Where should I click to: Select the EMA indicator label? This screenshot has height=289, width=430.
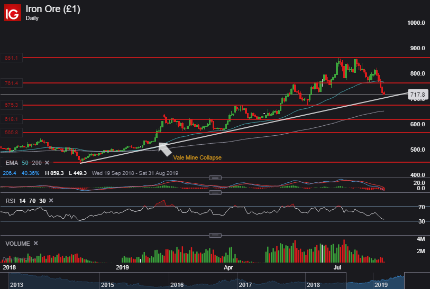tap(12, 163)
